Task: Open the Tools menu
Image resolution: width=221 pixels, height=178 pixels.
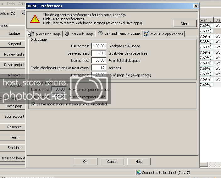Action: [11, 4]
